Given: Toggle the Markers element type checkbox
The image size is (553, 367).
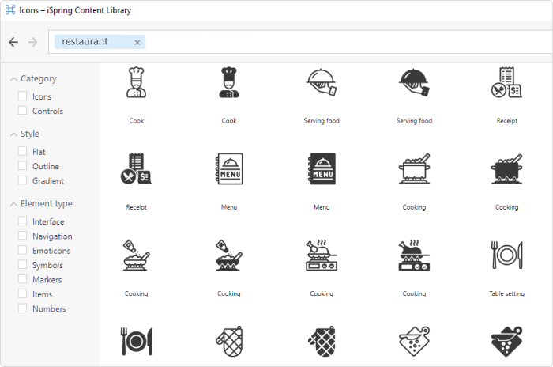Looking at the screenshot, I should [x=22, y=279].
